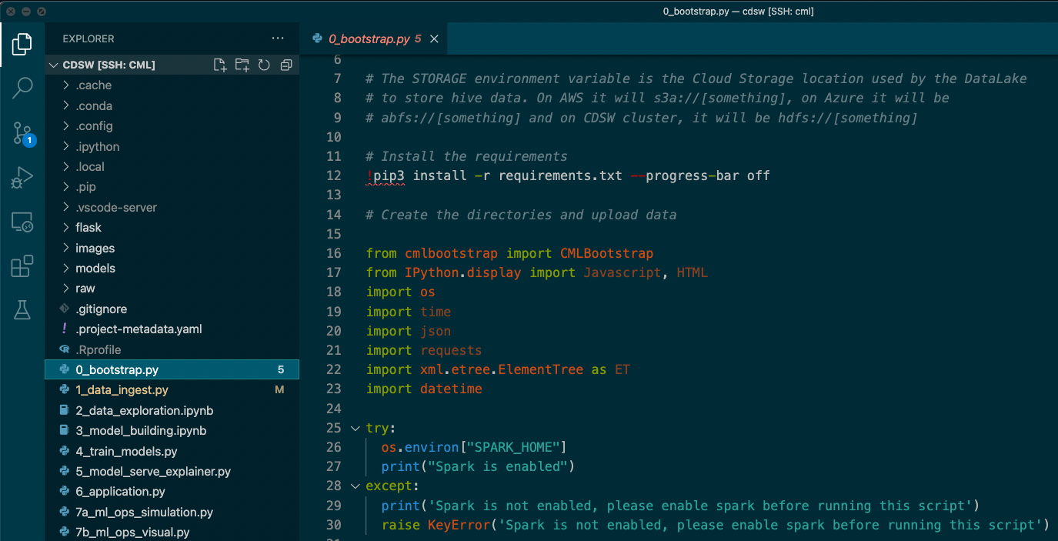Collapse the CDSW [SSH: CML] section
1058x541 pixels.
(52, 65)
